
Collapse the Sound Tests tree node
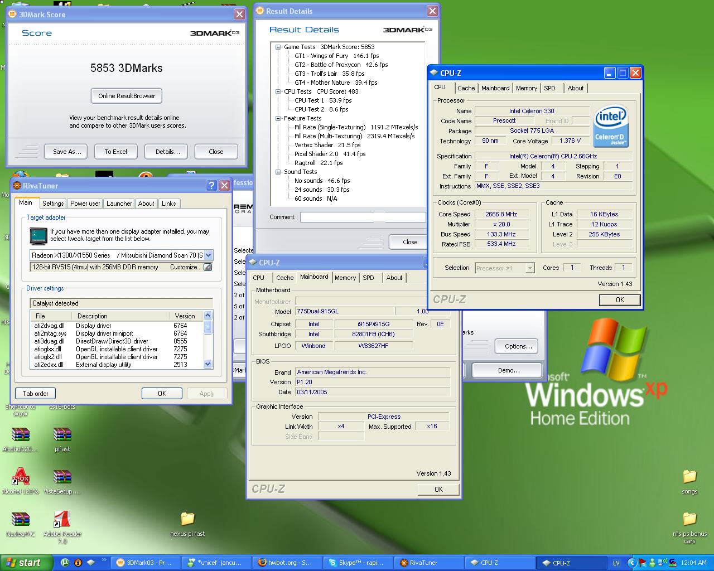point(278,172)
